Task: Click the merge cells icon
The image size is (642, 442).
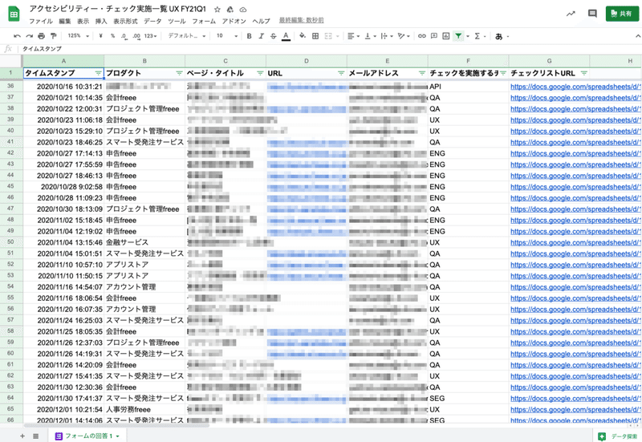Action: tap(328, 36)
